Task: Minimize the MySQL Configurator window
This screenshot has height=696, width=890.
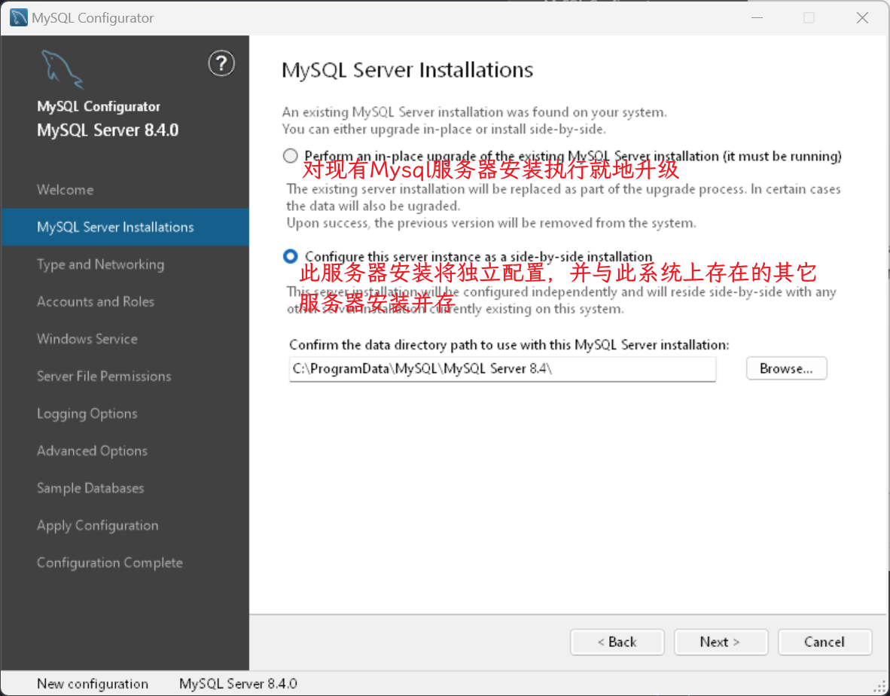Action: coord(757,17)
